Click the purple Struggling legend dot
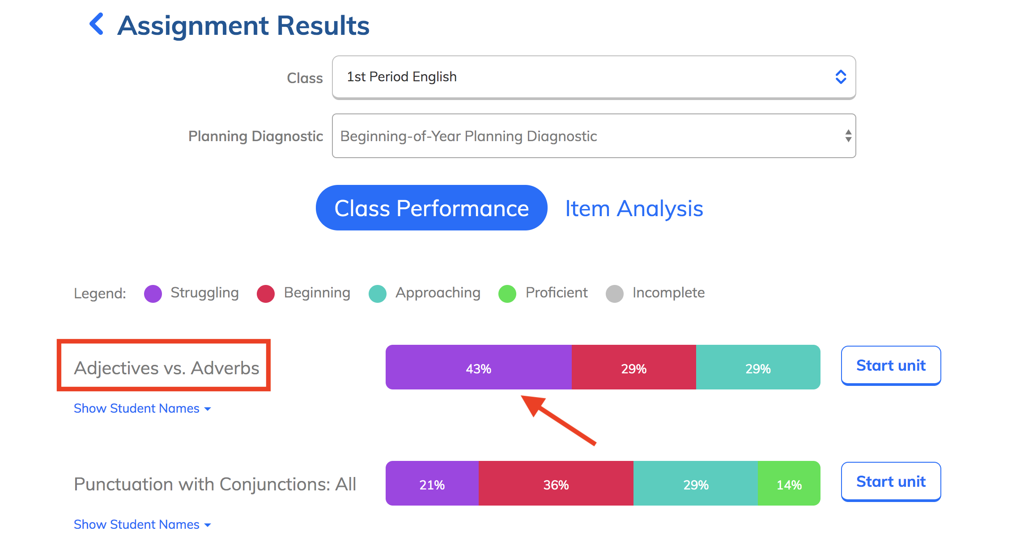Viewport: 1033px width, 548px height. [x=153, y=294]
